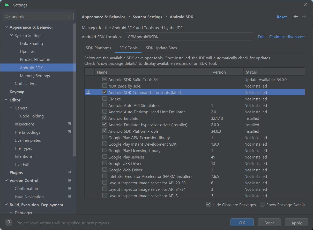This screenshot has height=230, width=313.
Task: Open the Live Edit settings page
Action: click(22, 164)
